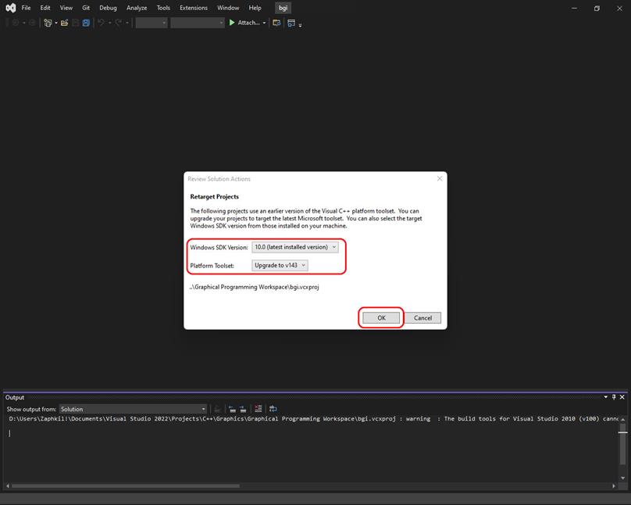Click the Output horizontal scrollbar thumb
631x505 pixels.
(x=125, y=486)
